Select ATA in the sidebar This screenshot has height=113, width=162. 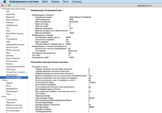[x=8, y=12]
